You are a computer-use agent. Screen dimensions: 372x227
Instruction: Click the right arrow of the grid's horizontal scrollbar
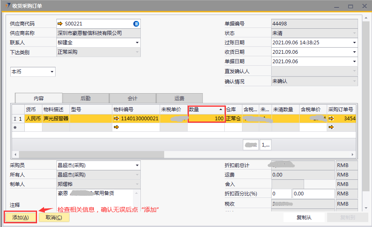point(353,154)
